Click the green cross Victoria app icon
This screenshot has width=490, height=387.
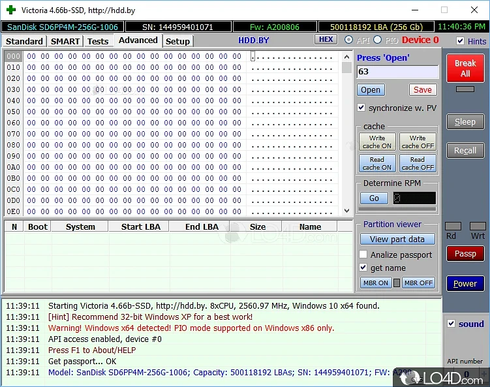click(x=11, y=10)
